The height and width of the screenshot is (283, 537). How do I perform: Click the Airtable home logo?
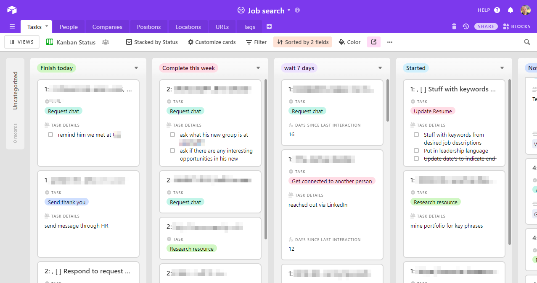12,10
